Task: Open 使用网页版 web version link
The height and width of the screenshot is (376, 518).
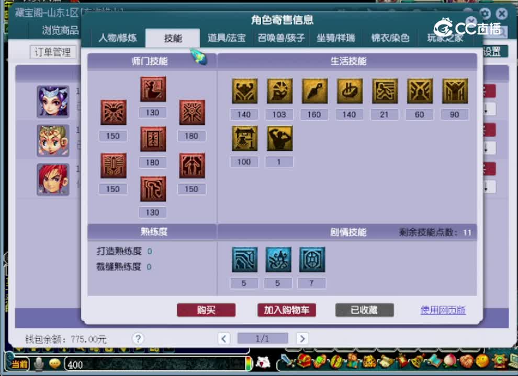Action: (x=443, y=310)
